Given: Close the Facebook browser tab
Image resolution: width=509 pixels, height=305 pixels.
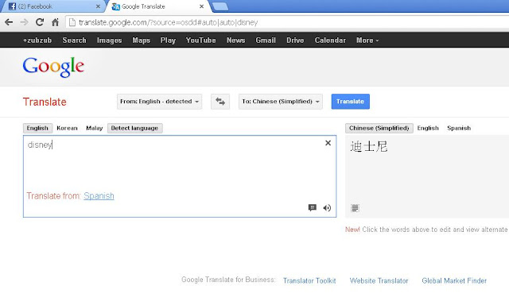Looking at the screenshot, I should 98,6.
